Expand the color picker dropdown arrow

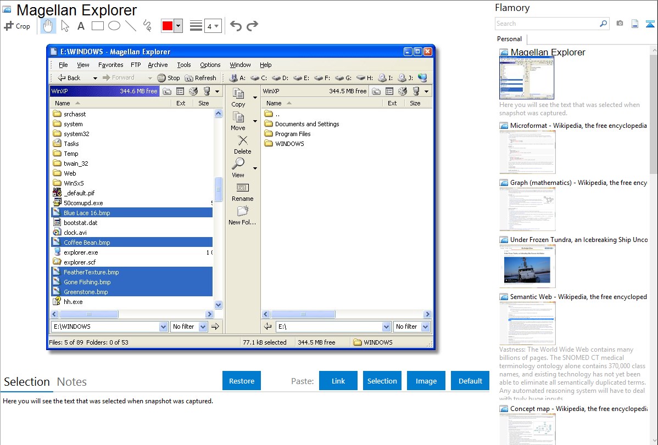pos(178,26)
